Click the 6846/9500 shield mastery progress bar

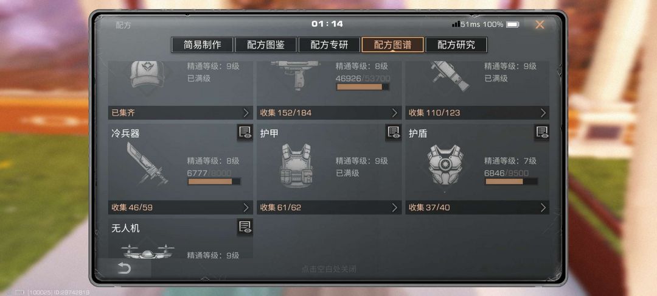(x=511, y=181)
